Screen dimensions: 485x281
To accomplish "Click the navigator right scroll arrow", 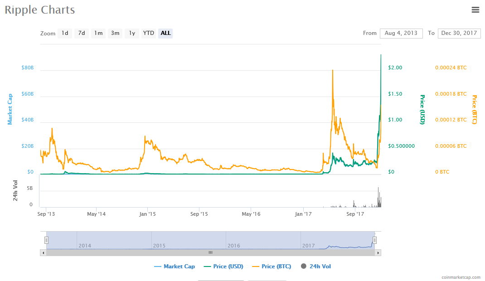I will tap(378, 253).
